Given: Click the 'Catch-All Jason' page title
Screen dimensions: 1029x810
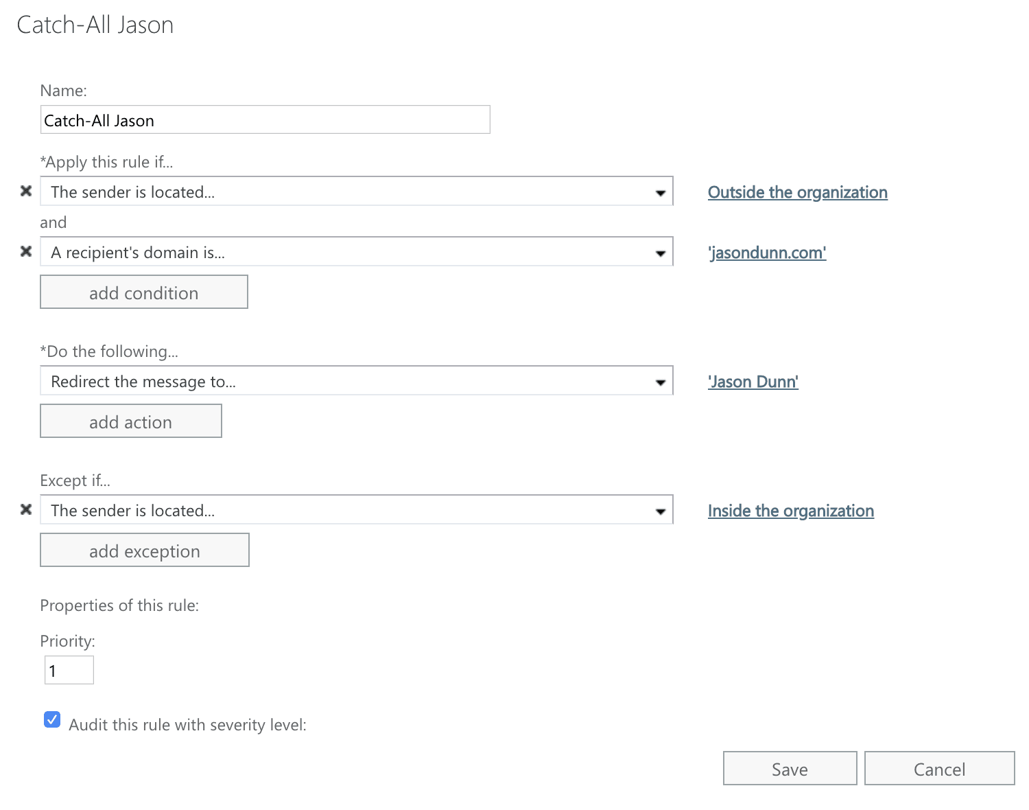Looking at the screenshot, I should click(x=95, y=25).
